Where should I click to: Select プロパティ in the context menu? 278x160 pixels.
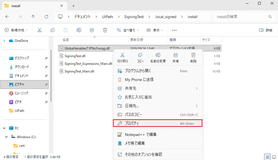pos(158,123)
